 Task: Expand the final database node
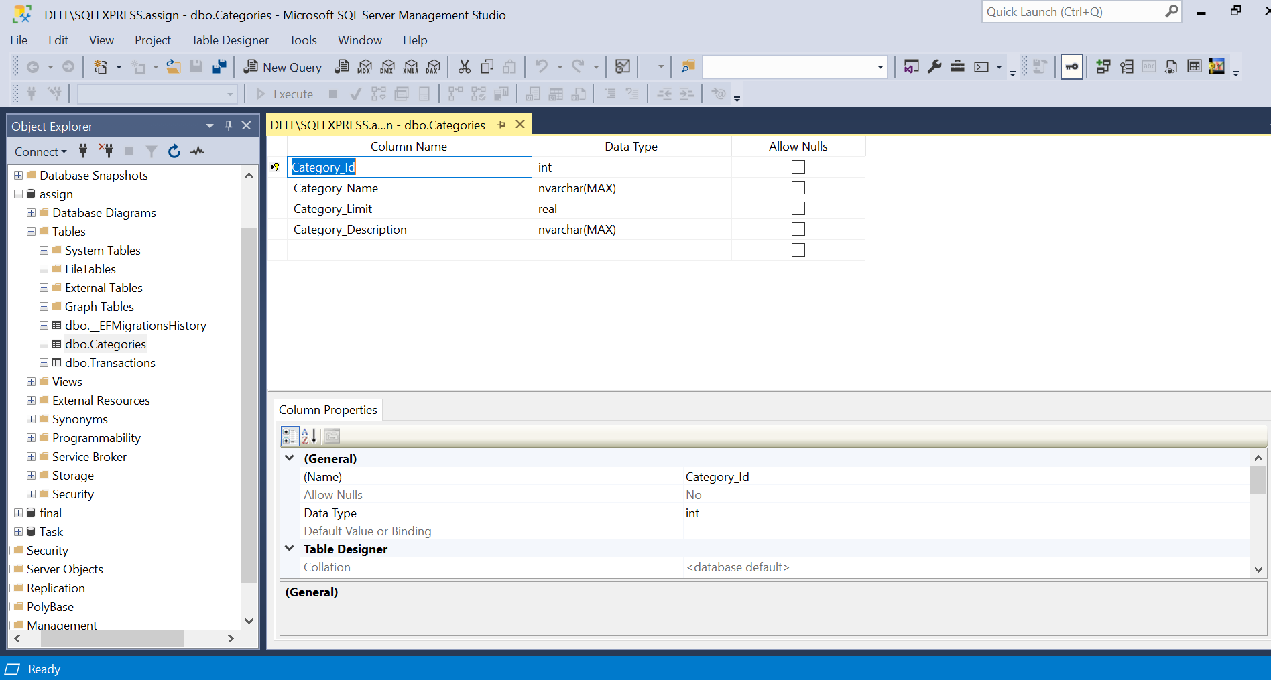click(18, 513)
